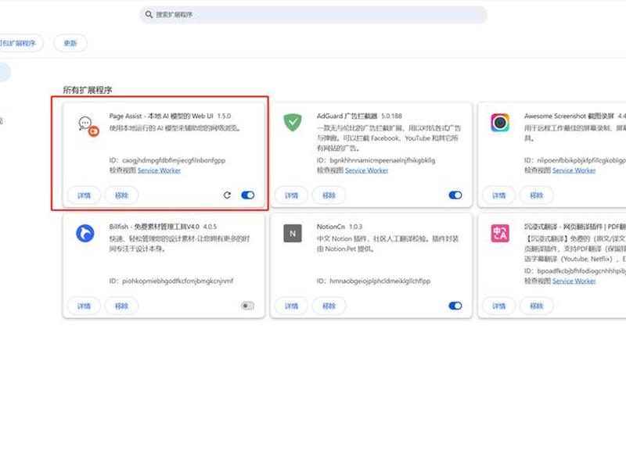626x469 pixels.
Task: Remove the AdGuard extension
Action: pos(329,195)
